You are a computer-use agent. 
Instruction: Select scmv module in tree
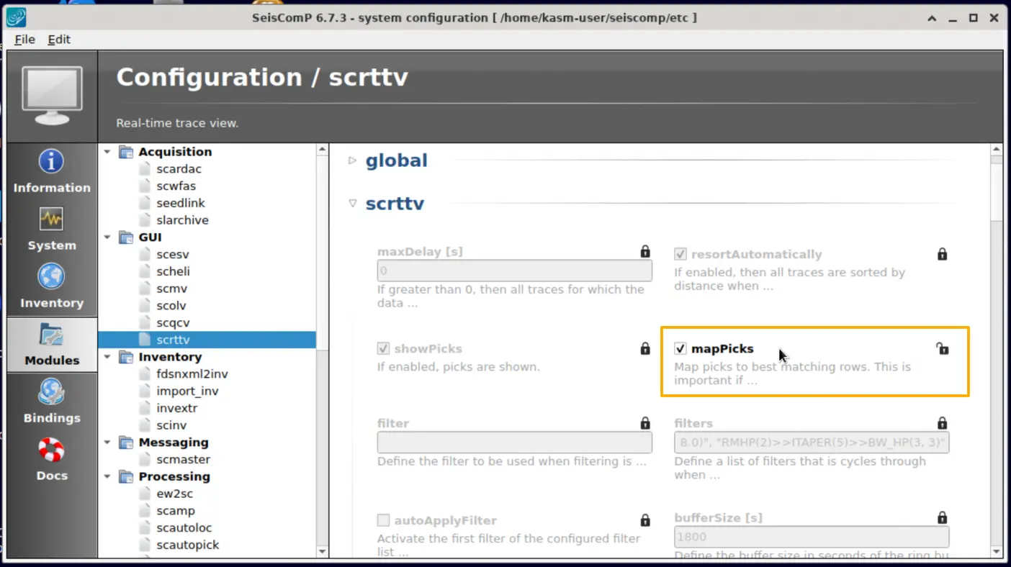[171, 289]
